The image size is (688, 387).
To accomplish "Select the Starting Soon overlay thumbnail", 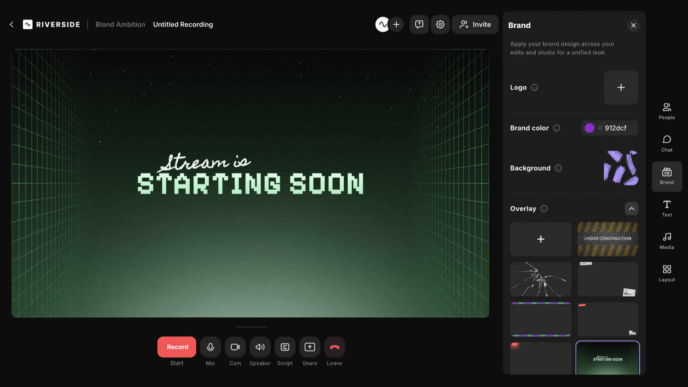I will 607,358.
